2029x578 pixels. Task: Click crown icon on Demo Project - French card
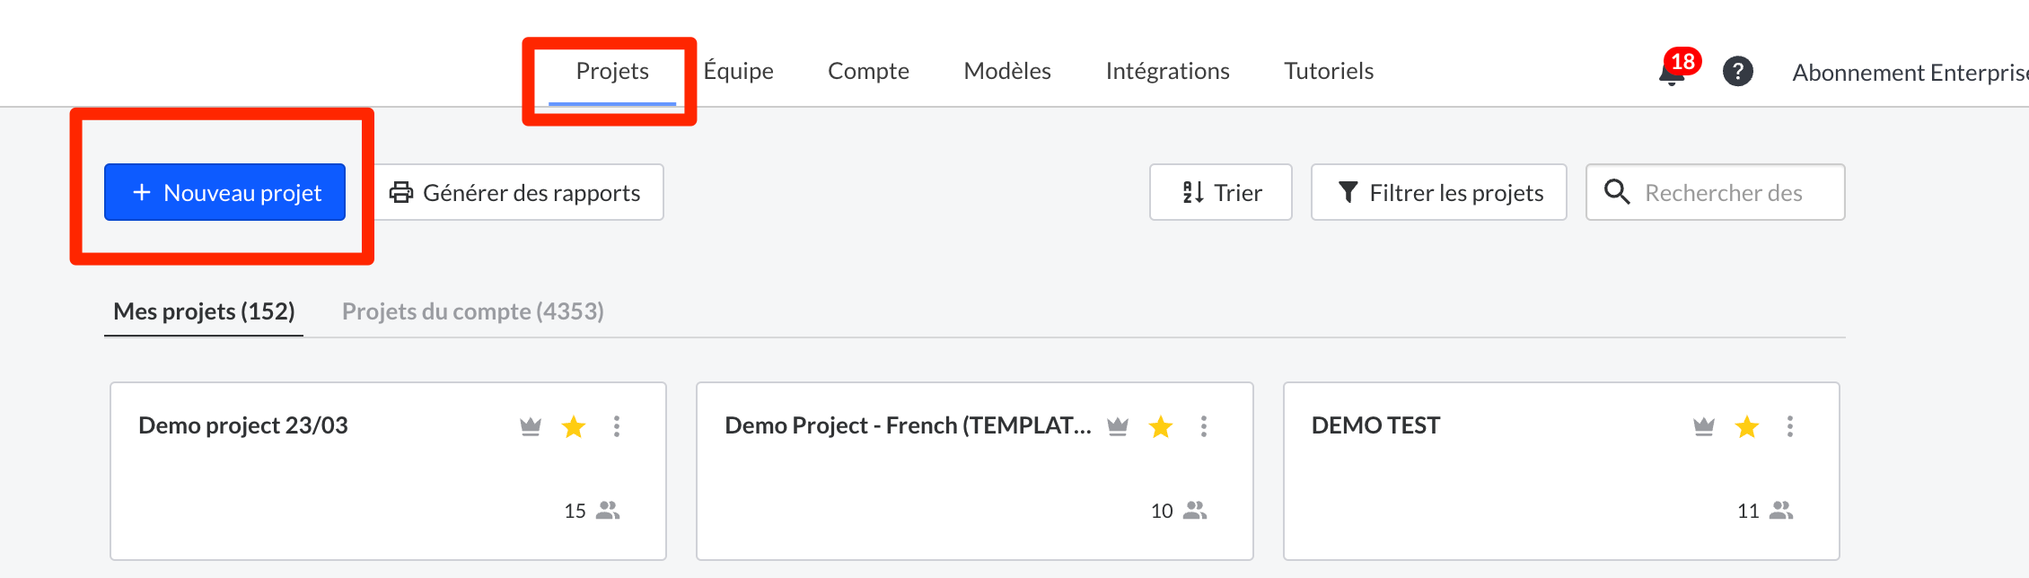coord(1118,426)
